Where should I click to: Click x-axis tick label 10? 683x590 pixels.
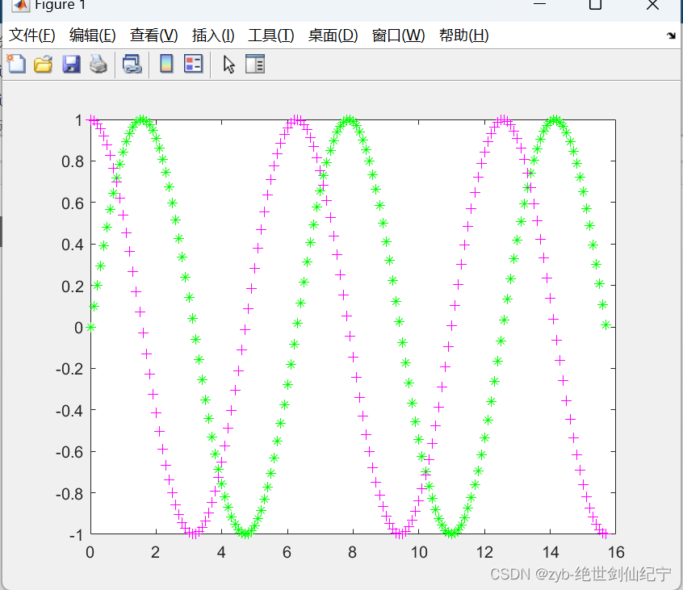click(419, 552)
